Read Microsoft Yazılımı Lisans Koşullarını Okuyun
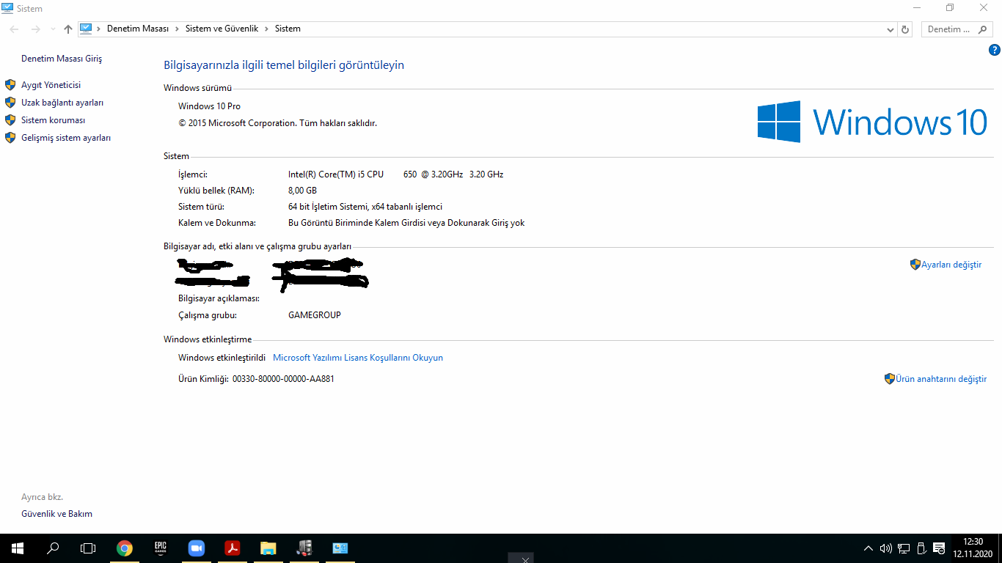Screen dimensions: 1002x563 point(358,358)
